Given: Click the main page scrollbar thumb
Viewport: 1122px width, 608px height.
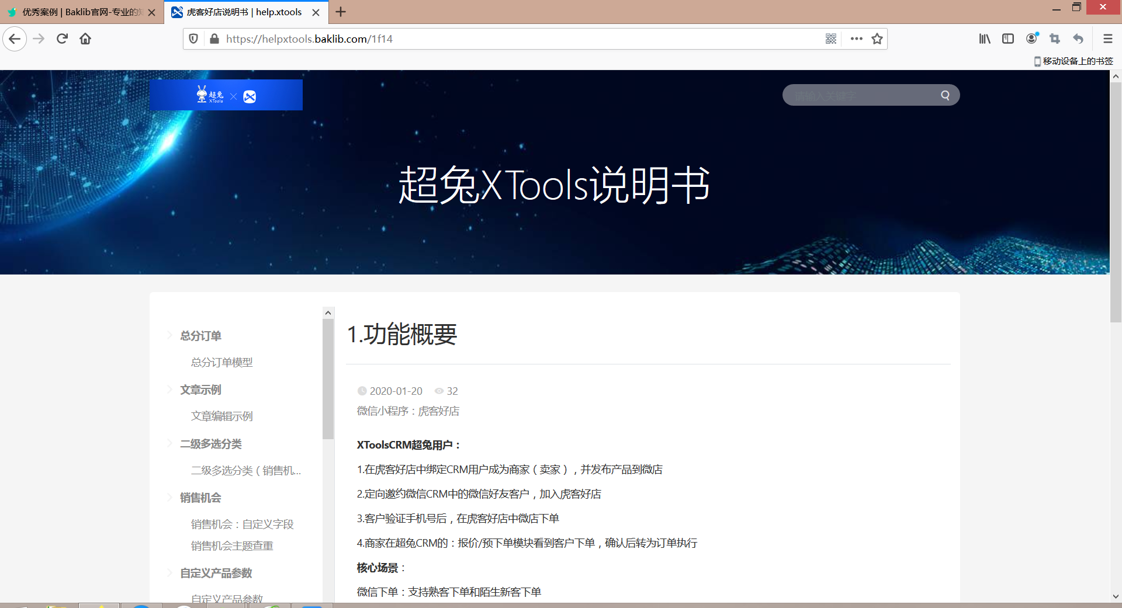Looking at the screenshot, I should [1116, 202].
